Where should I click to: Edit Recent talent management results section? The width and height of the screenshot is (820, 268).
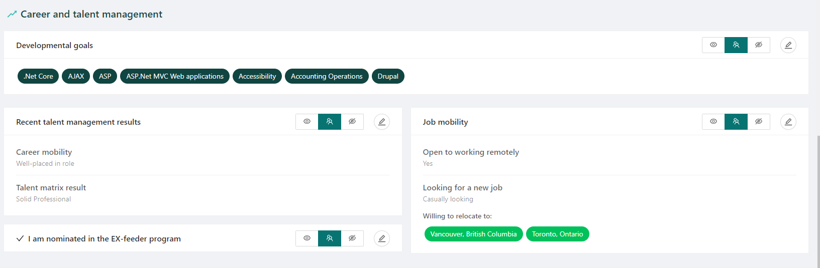pos(381,122)
